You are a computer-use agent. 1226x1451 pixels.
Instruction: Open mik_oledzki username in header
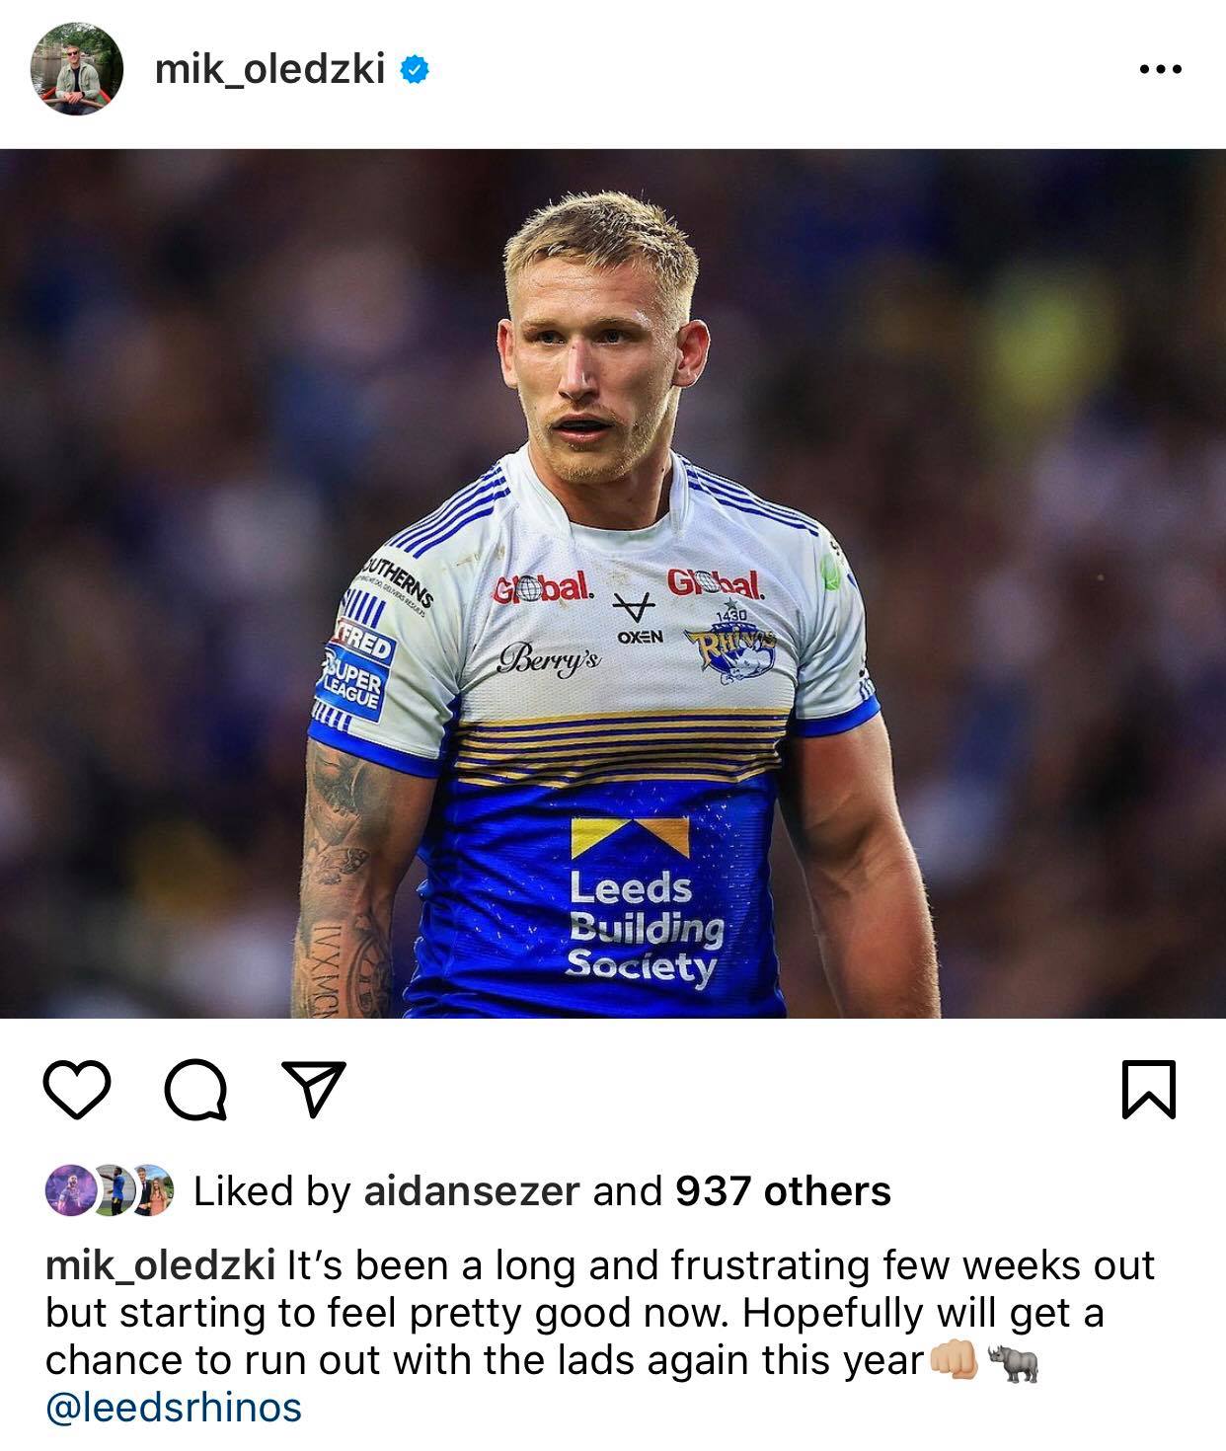point(269,70)
